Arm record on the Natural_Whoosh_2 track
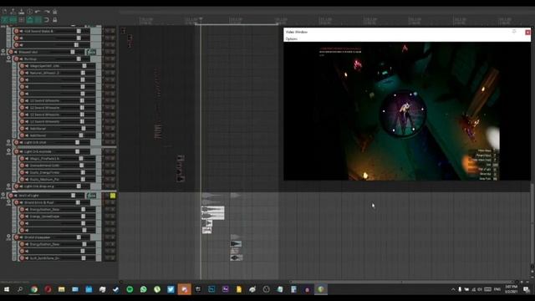Image resolution: width=535 pixels, height=301 pixels. tap(22, 73)
